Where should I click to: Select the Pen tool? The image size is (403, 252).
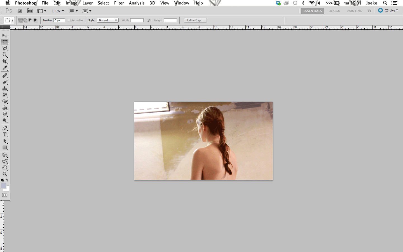coord(5,128)
